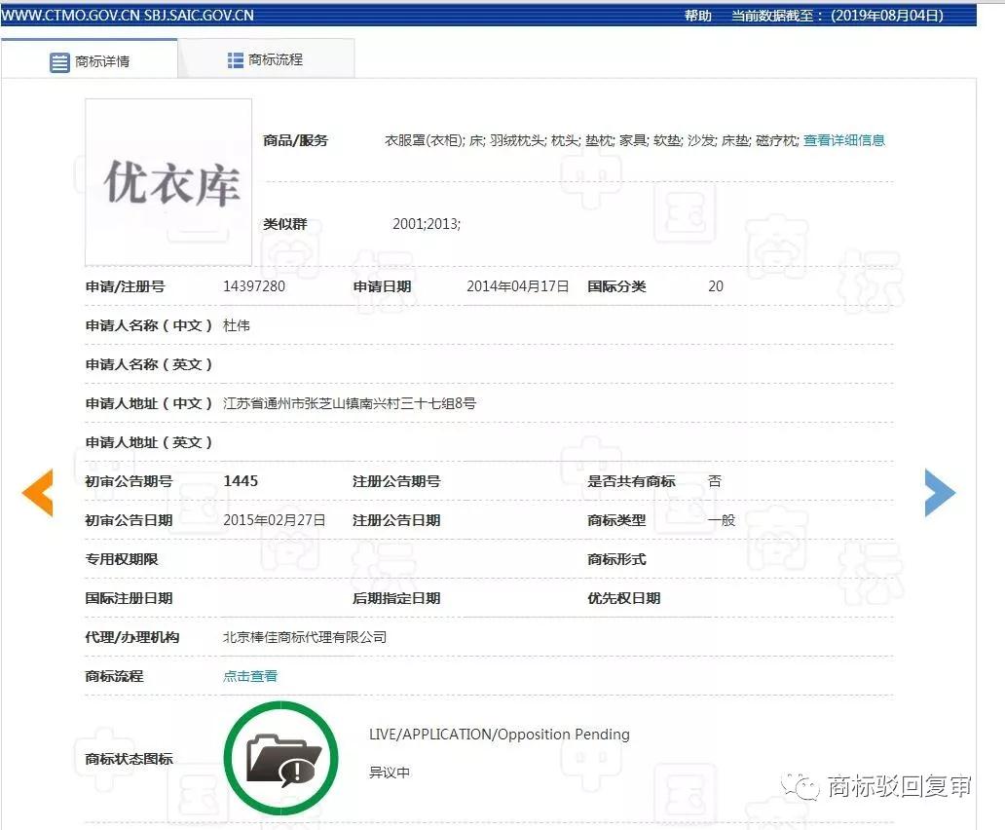Click the 帮助 help link

coord(698,16)
